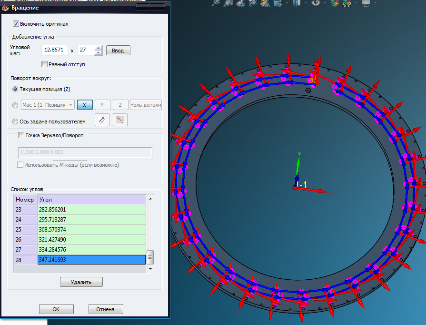Viewport: 426px width, 325px height.
Task: Click the angular step input field 12.8571
Action: (x=54, y=50)
